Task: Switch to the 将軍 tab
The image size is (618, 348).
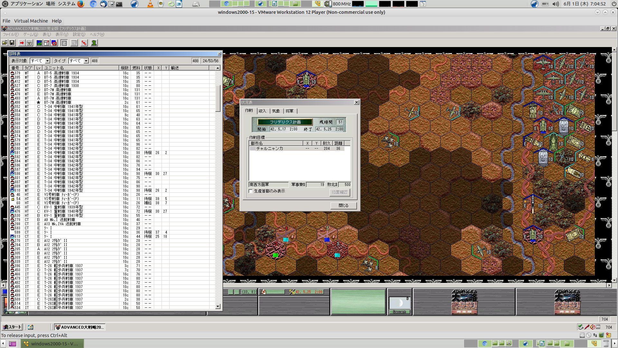Action: (x=289, y=111)
